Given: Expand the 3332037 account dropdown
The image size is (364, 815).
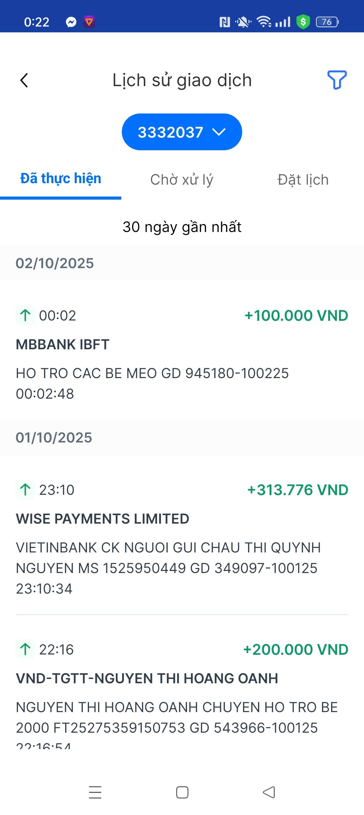Looking at the screenshot, I should click(x=182, y=132).
